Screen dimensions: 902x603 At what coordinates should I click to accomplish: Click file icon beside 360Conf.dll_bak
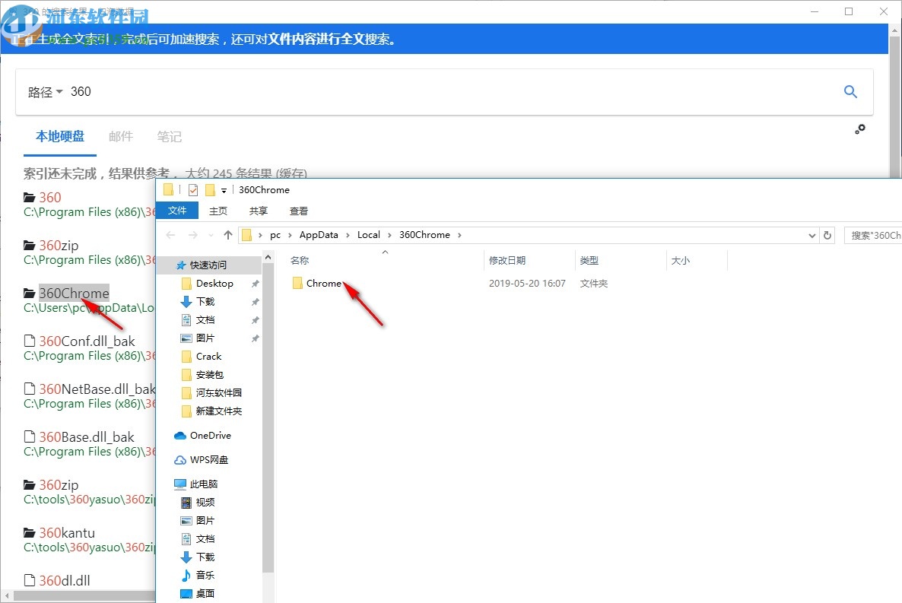pyautogui.click(x=30, y=341)
